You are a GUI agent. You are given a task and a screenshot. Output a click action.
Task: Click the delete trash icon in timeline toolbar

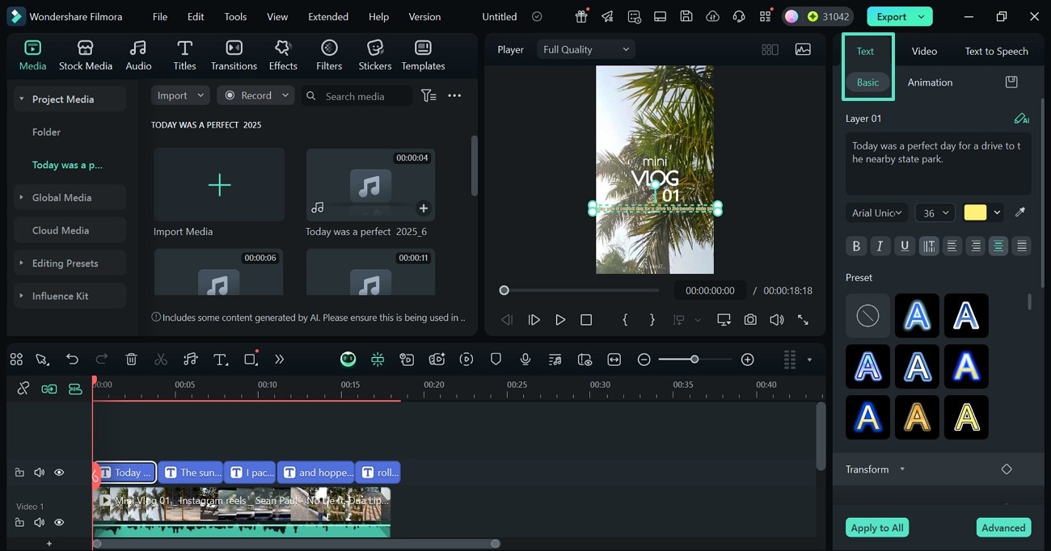[x=132, y=360]
